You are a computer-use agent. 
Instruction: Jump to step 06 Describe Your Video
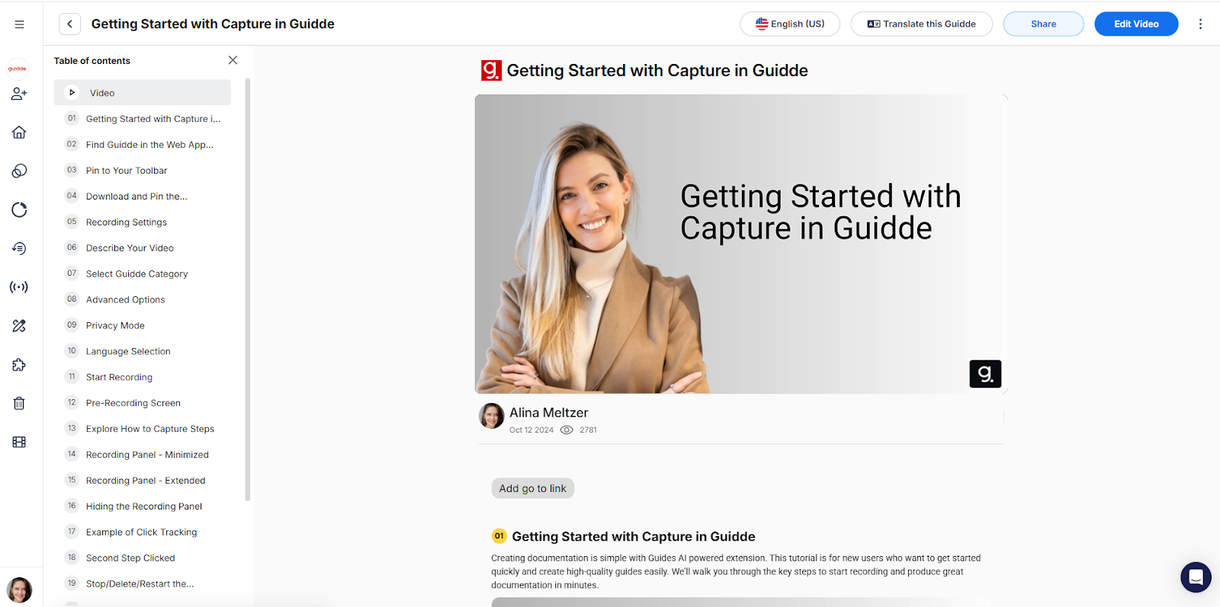tap(142, 248)
